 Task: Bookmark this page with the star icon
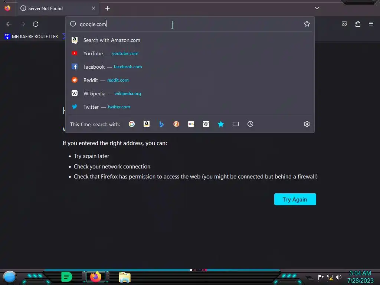307,24
